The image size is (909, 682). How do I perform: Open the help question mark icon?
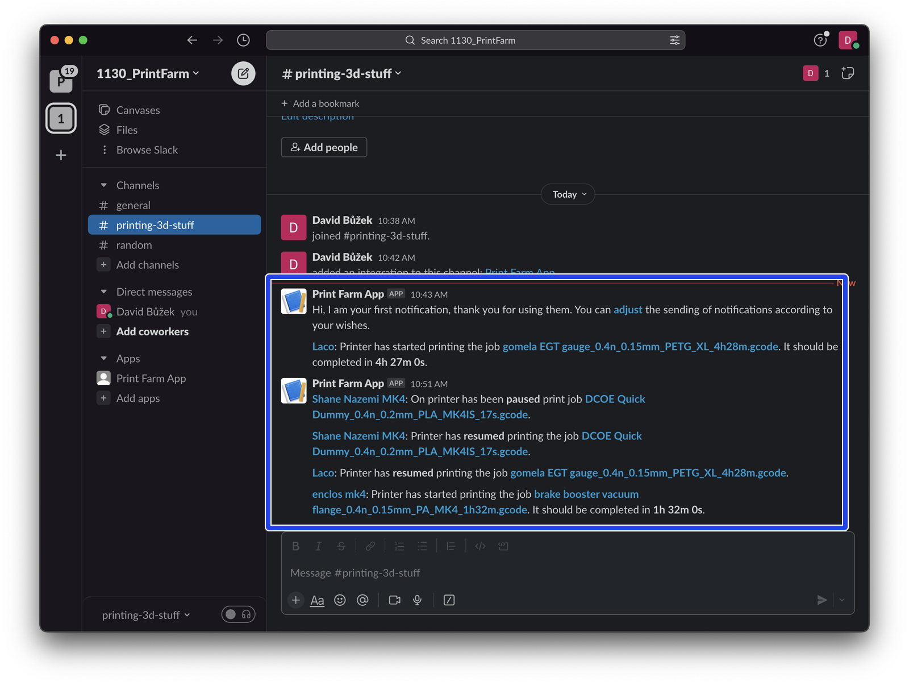click(820, 40)
